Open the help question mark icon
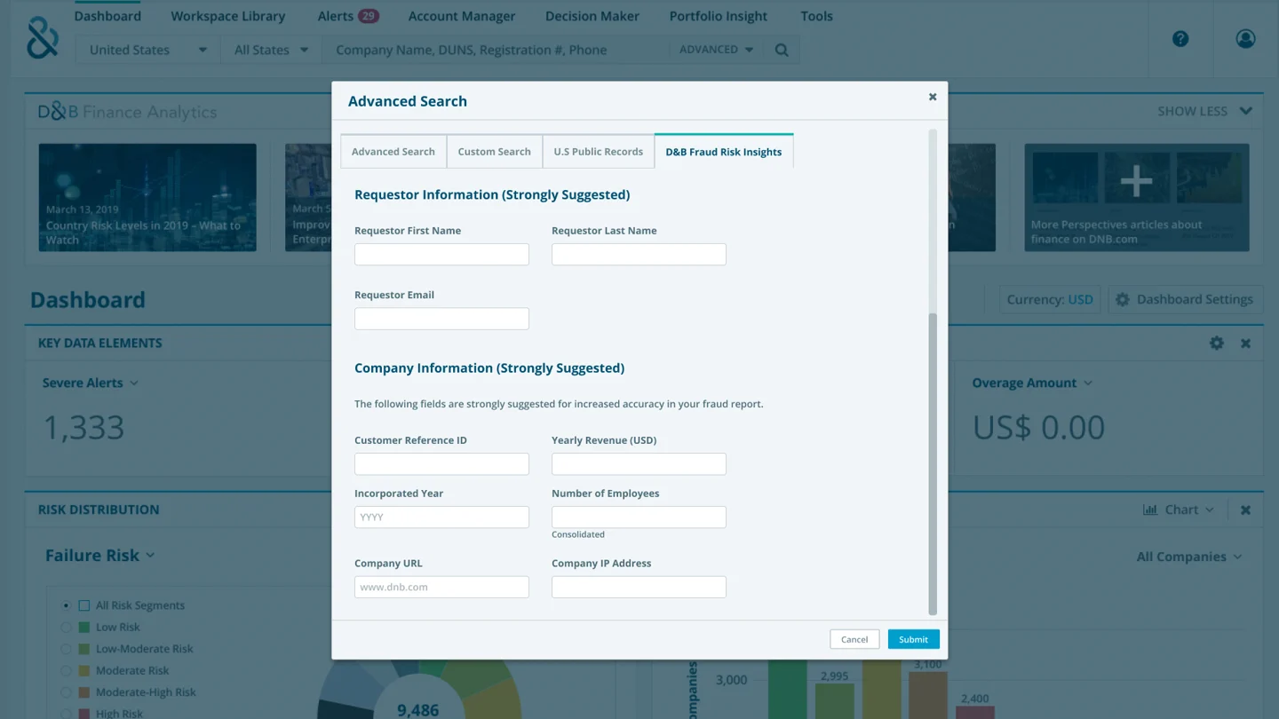 coord(1180,38)
